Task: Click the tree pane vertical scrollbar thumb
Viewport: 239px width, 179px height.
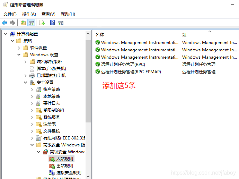Action: (88, 81)
